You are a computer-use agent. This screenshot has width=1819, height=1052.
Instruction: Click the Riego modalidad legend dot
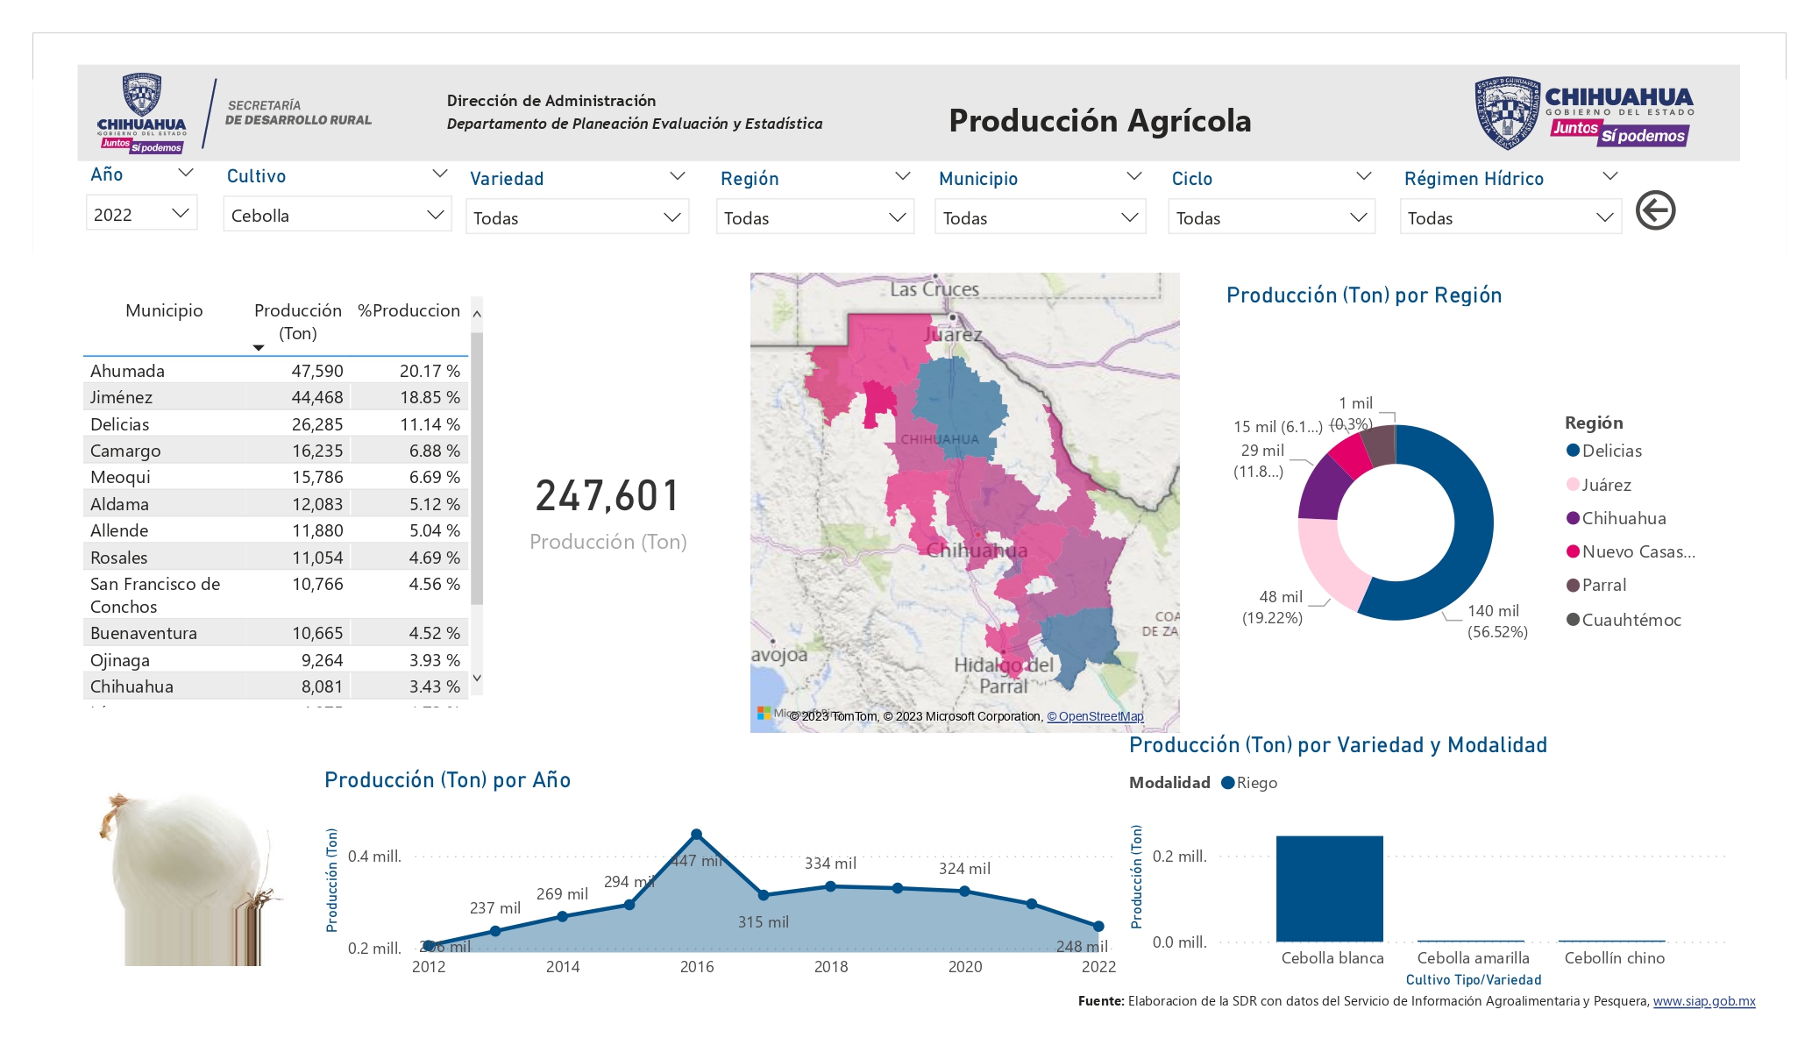1227,783
